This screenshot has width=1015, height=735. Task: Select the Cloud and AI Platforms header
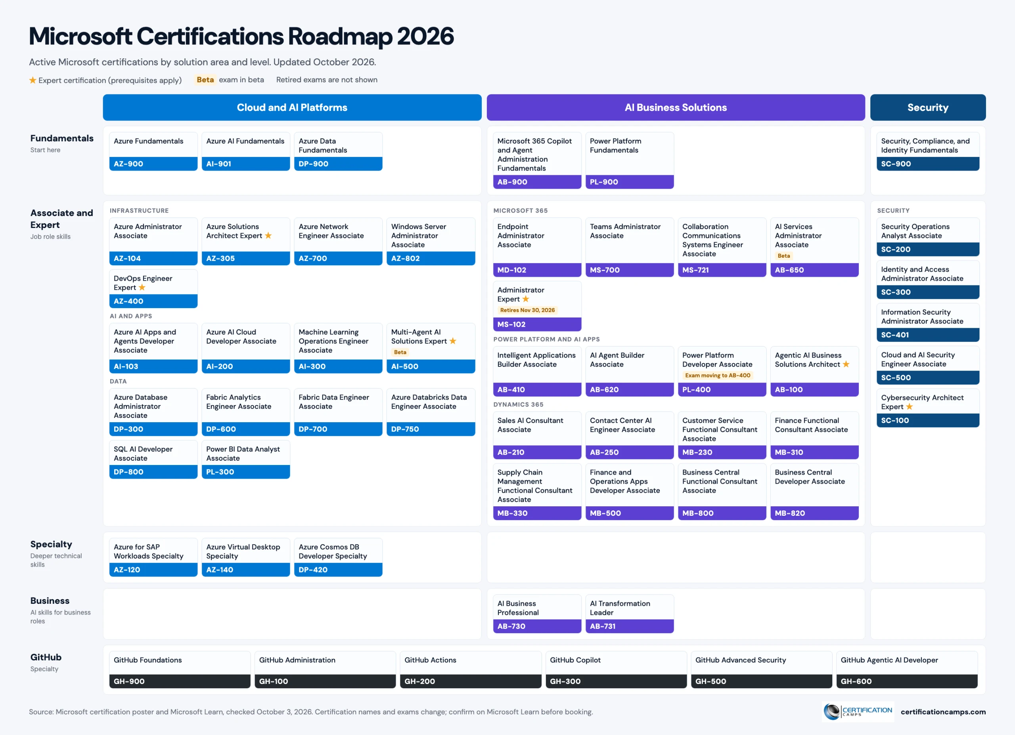(292, 107)
